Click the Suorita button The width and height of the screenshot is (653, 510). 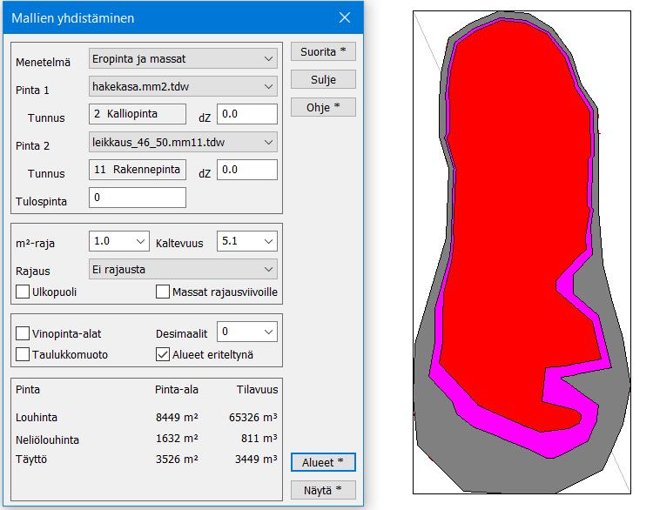pyautogui.click(x=323, y=51)
